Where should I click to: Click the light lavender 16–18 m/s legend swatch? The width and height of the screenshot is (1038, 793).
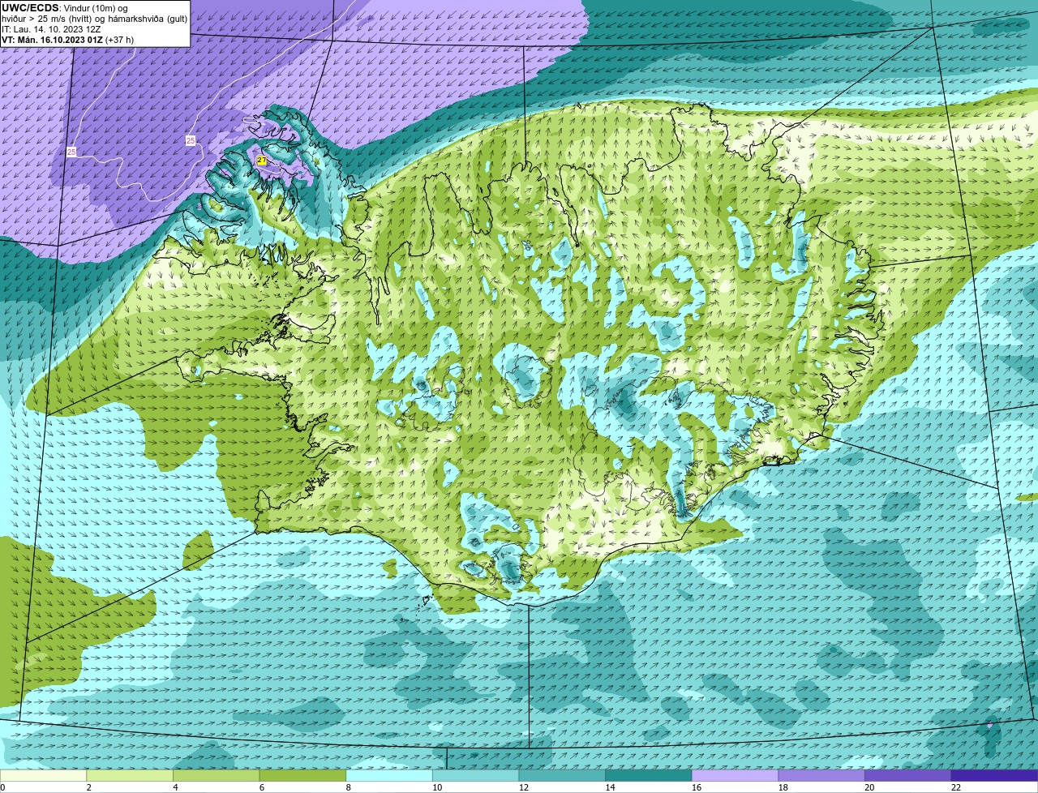click(736, 775)
